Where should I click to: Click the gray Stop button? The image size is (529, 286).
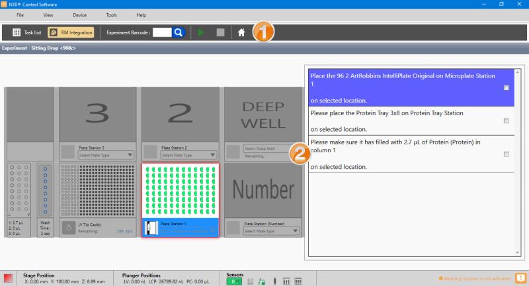(x=220, y=32)
